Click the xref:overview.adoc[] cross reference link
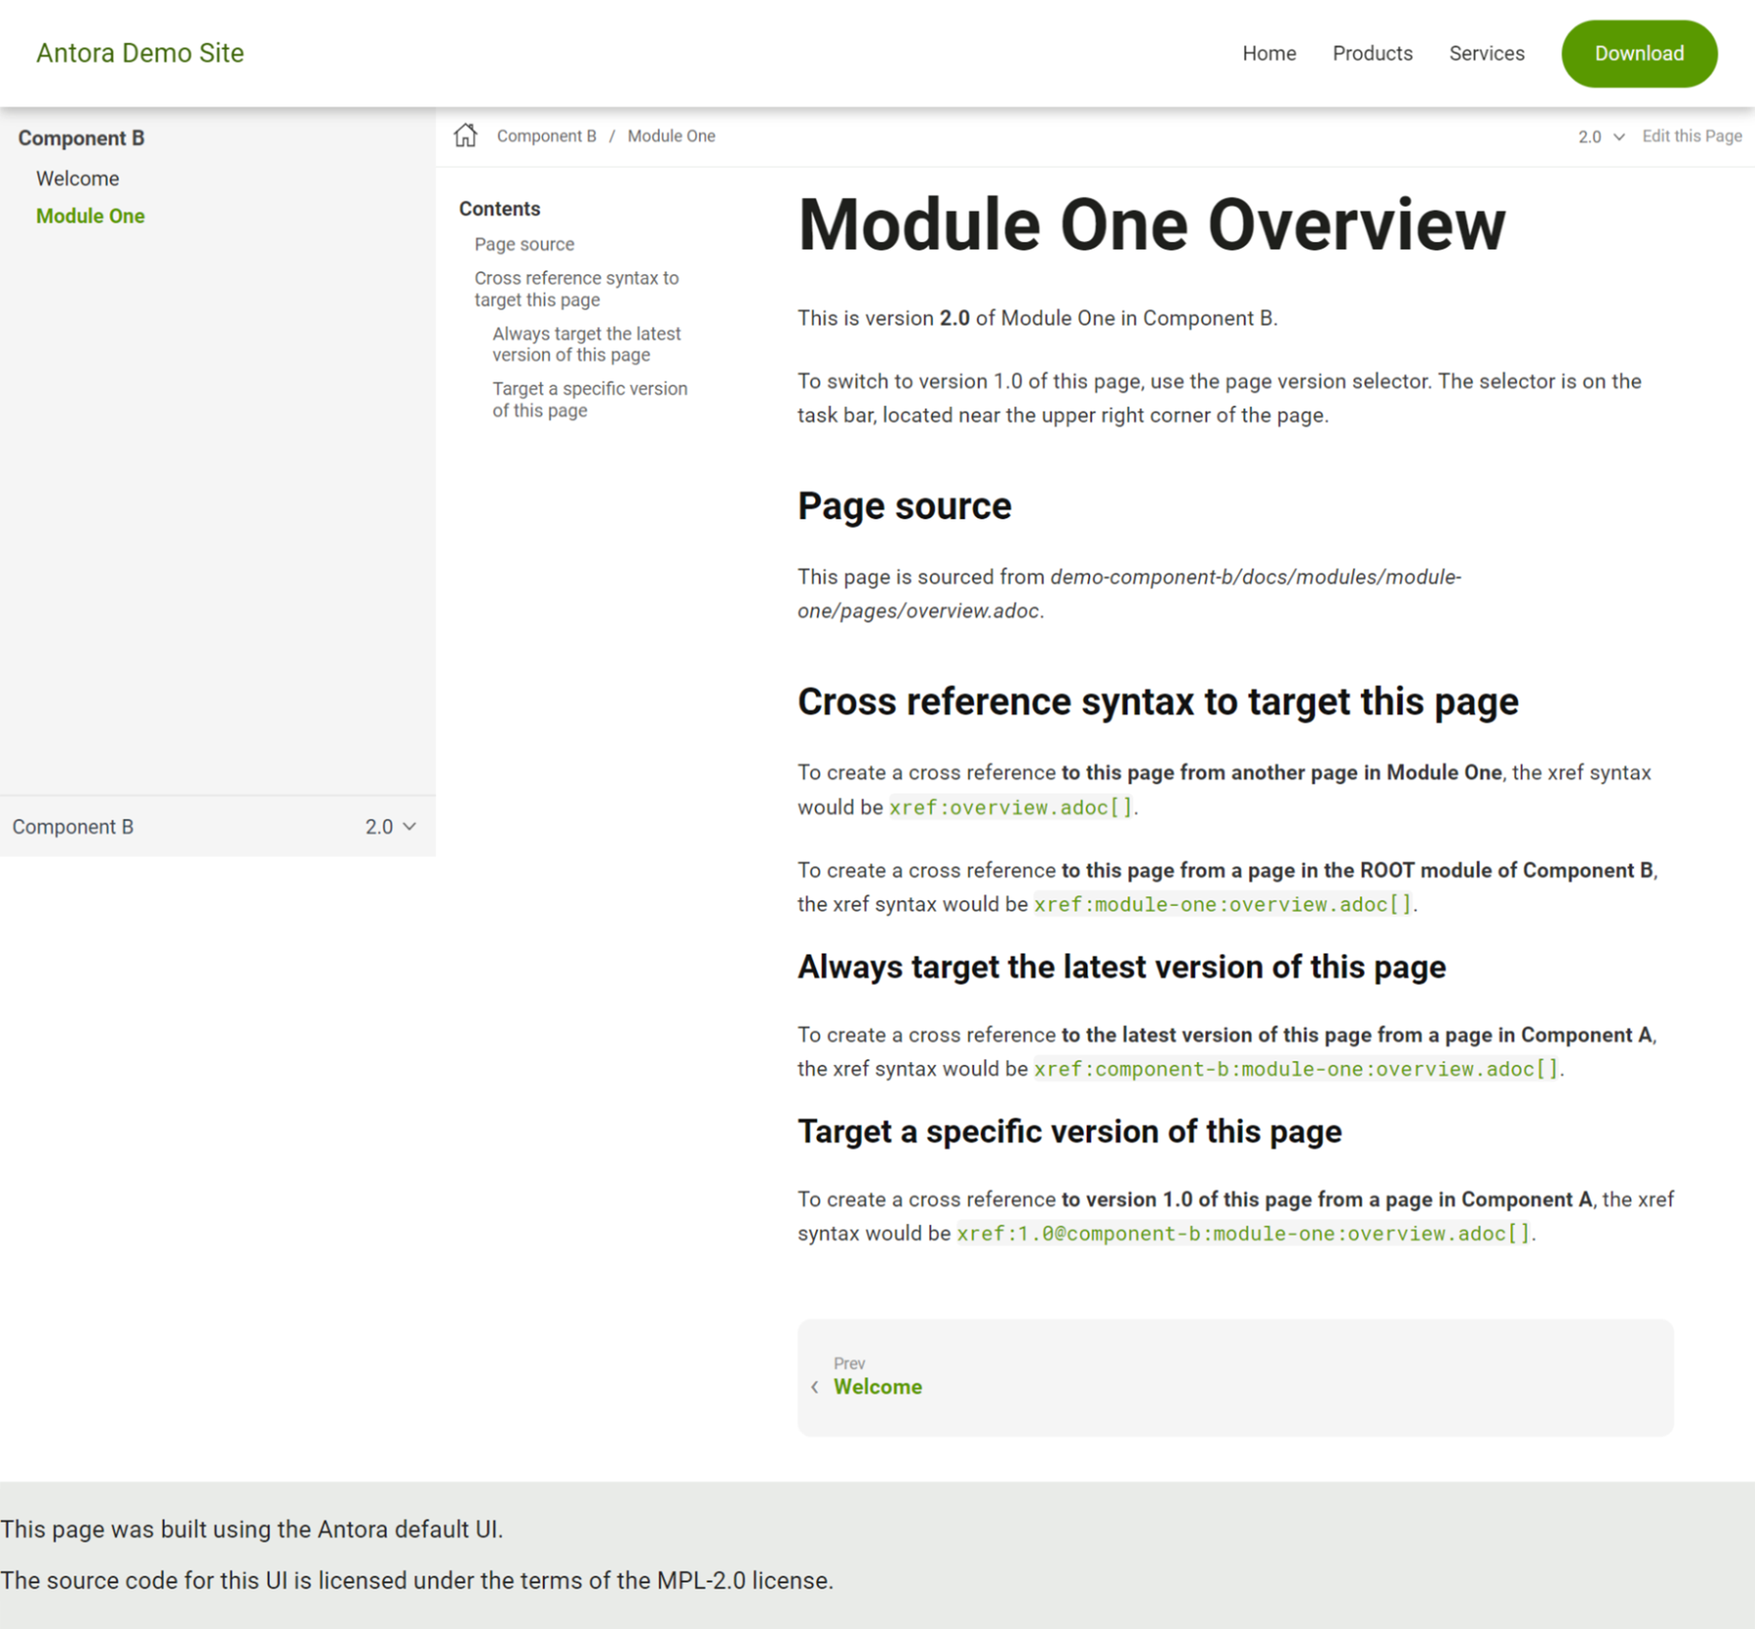The width and height of the screenshot is (1755, 1629). (1009, 807)
